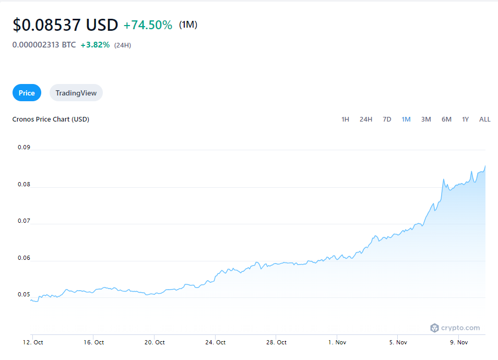The image size is (498, 360).
Task: Show ALL price history
Action: [484, 119]
